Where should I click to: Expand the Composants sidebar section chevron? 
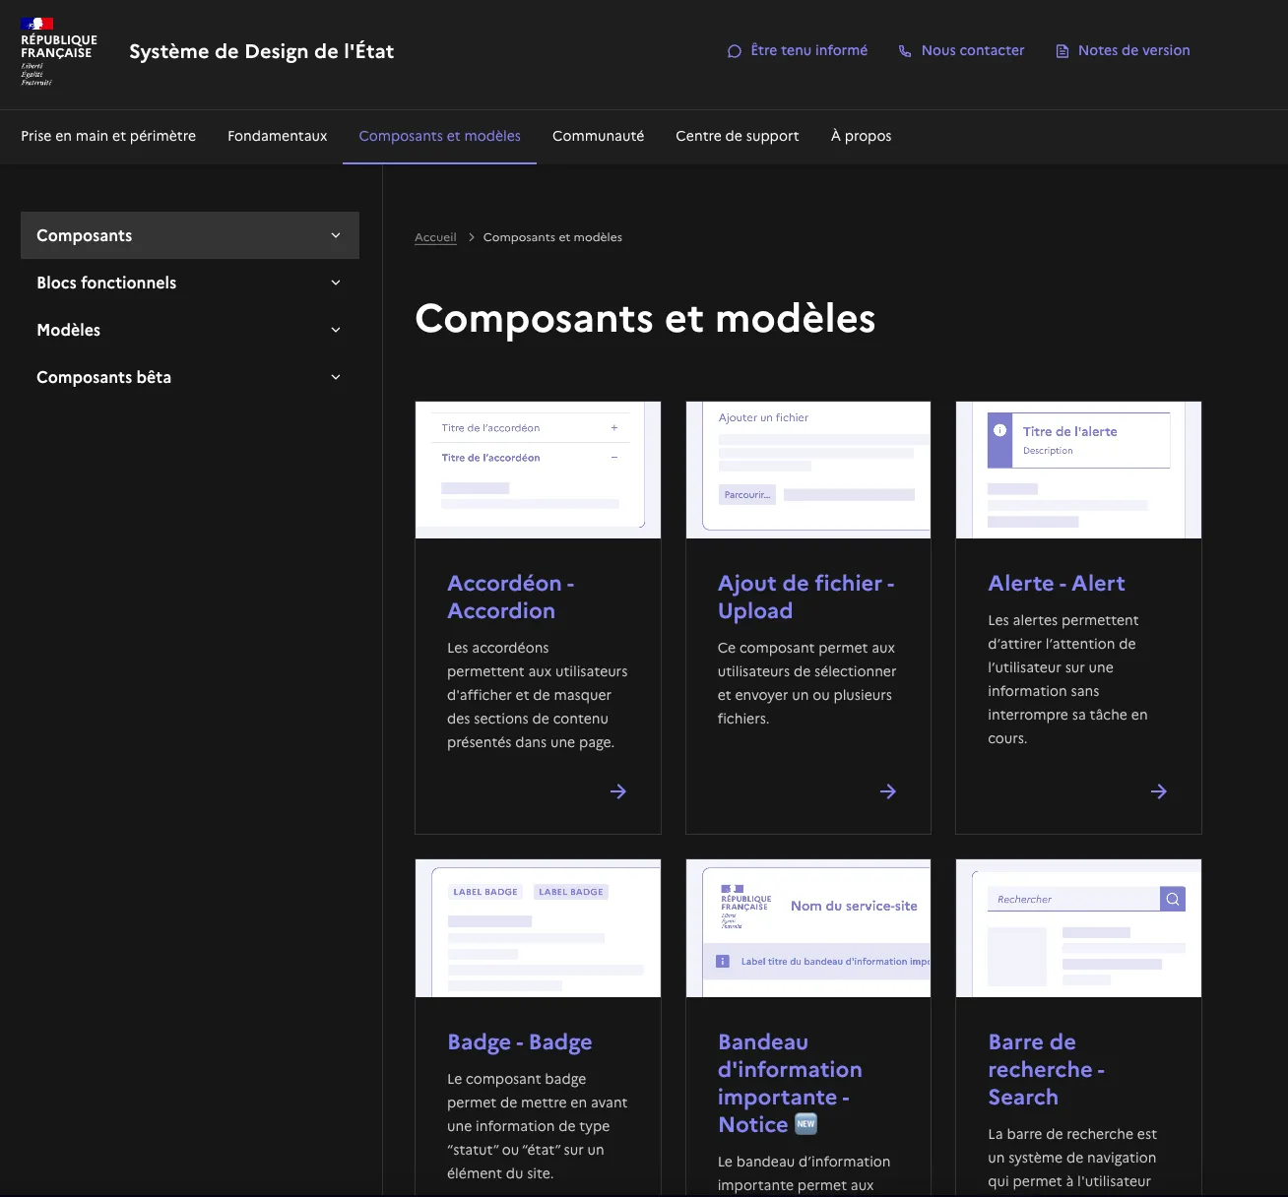coord(336,235)
